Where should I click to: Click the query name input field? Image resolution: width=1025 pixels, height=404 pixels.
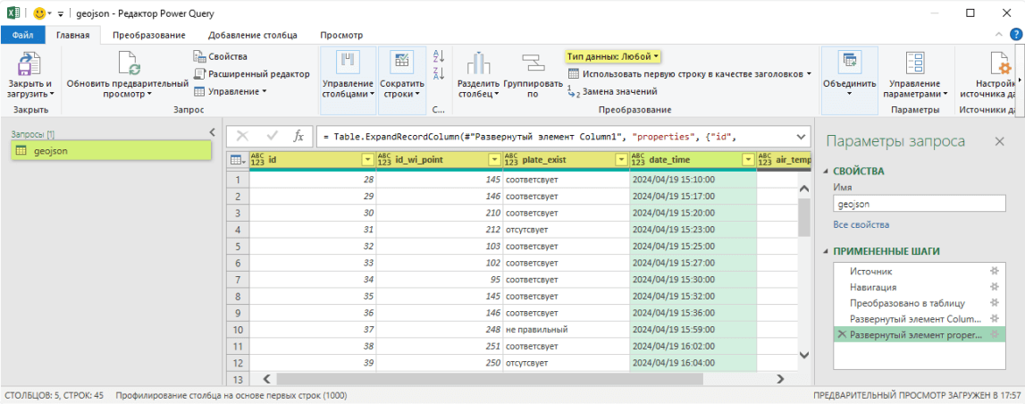tap(919, 205)
